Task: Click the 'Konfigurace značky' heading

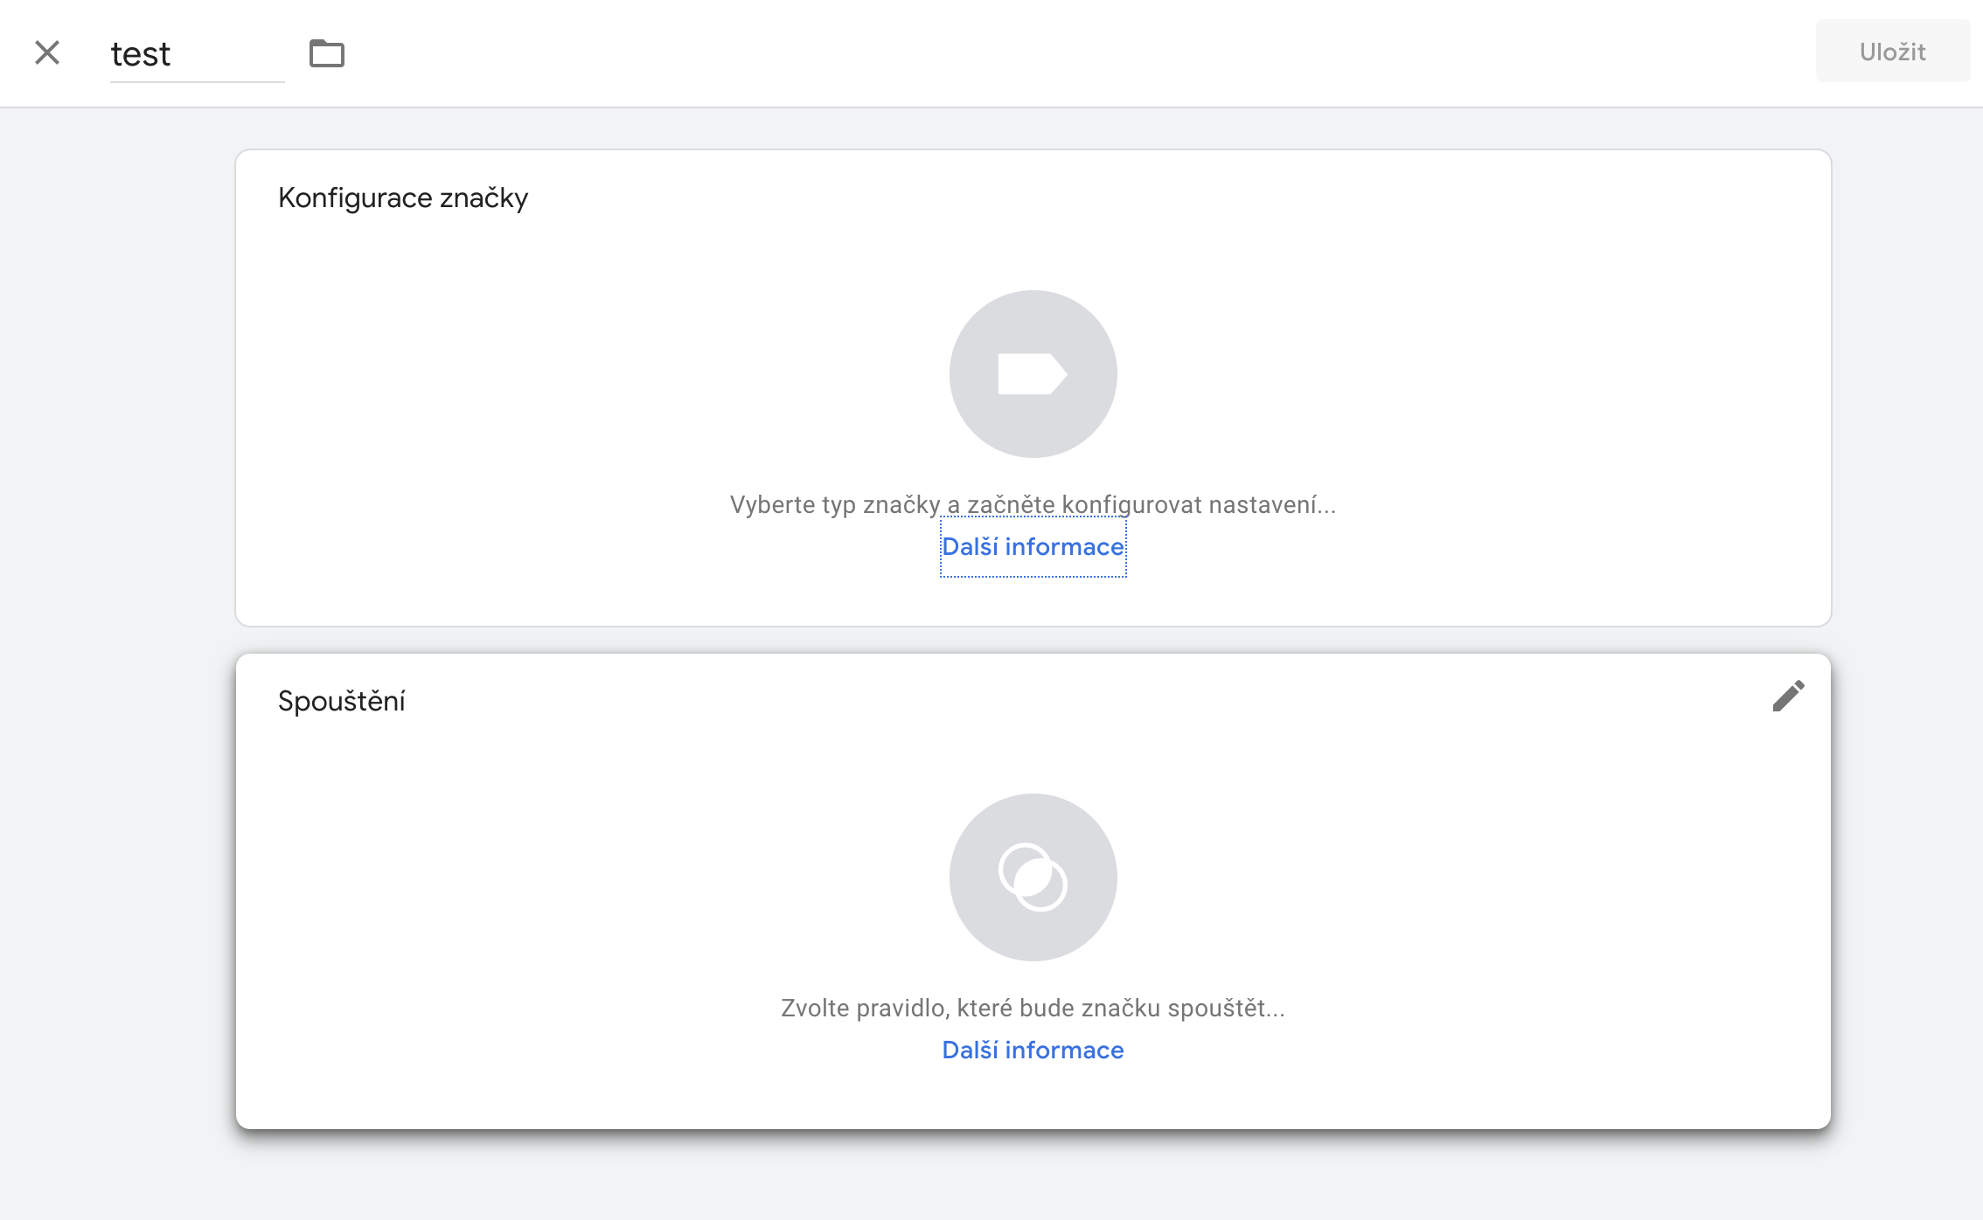Action: coord(403,198)
